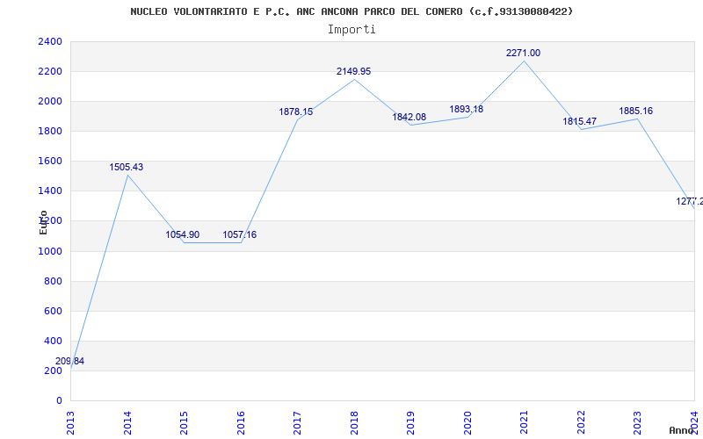Select the 1842.08 data label
The width and height of the screenshot is (703, 439).
pyautogui.click(x=409, y=117)
